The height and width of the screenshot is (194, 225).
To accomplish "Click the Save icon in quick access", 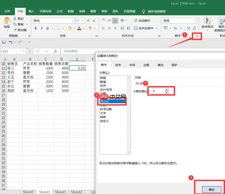I will click(x=4, y=42).
